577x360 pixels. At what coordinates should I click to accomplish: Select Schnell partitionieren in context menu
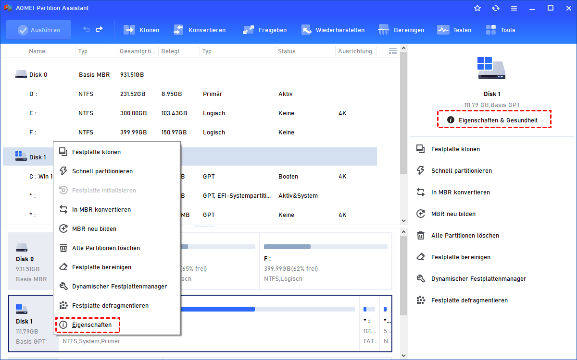click(117, 171)
